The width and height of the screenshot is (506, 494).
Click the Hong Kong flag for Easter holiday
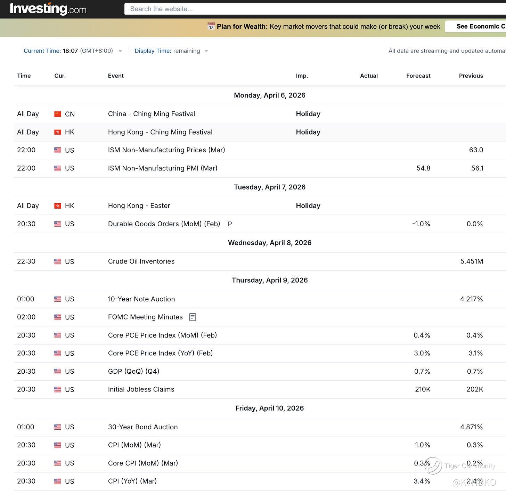(x=58, y=206)
